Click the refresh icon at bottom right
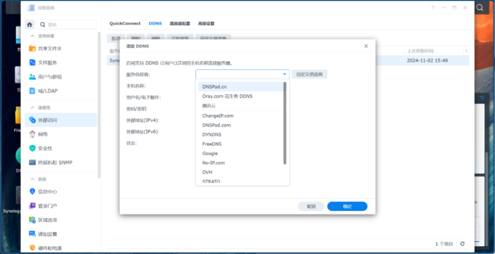495x254 pixels. (463, 243)
